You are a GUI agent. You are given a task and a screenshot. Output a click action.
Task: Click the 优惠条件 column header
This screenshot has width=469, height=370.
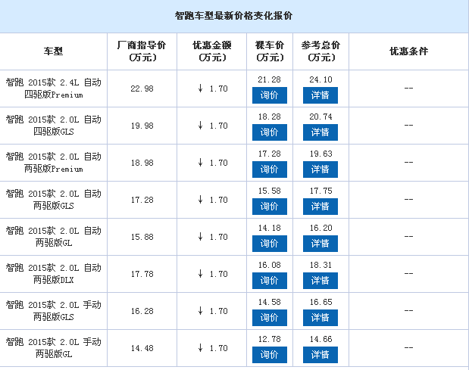(408, 51)
